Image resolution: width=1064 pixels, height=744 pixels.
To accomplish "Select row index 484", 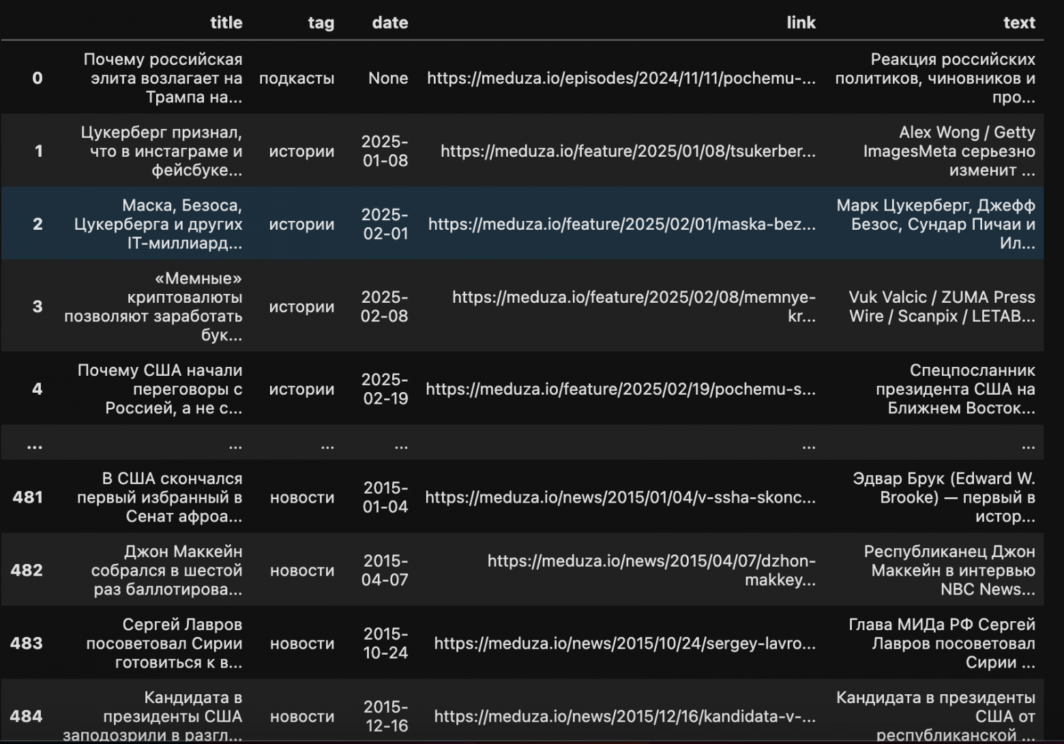I will tap(27, 716).
